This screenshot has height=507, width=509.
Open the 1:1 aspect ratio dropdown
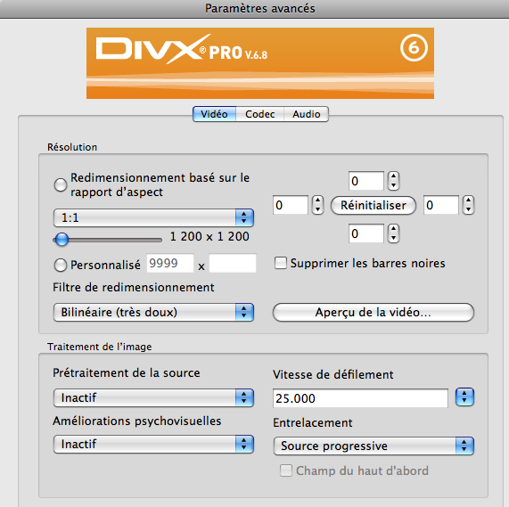click(x=153, y=217)
